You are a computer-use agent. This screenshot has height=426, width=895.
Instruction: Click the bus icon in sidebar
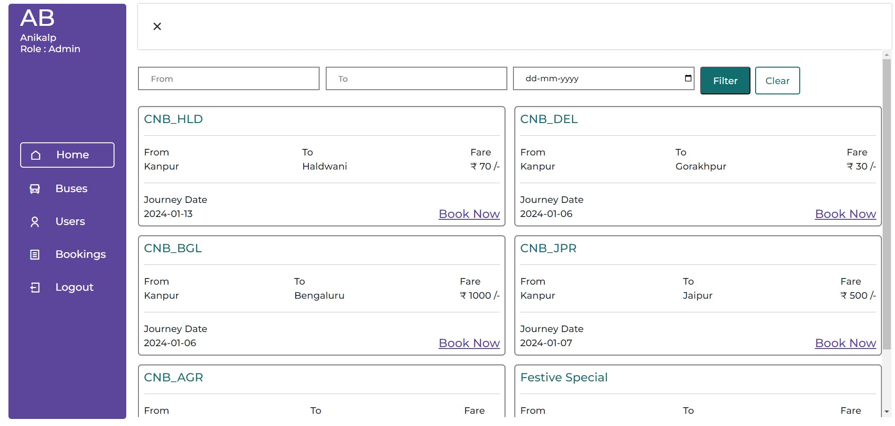[35, 189]
